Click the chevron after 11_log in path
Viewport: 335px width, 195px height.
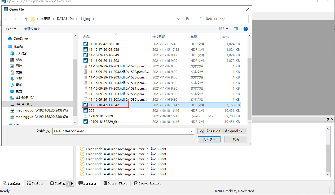pyautogui.click(x=93, y=19)
